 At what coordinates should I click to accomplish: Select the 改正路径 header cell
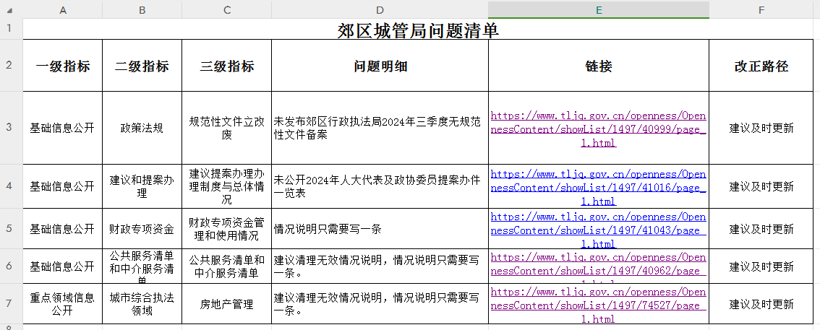pos(761,66)
